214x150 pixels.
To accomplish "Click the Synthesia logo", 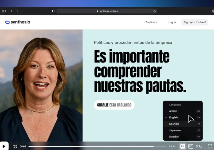I will pos(18,22).
